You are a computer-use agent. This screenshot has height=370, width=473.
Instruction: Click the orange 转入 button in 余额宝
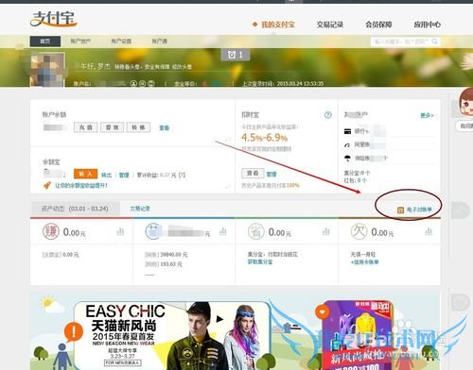point(85,174)
